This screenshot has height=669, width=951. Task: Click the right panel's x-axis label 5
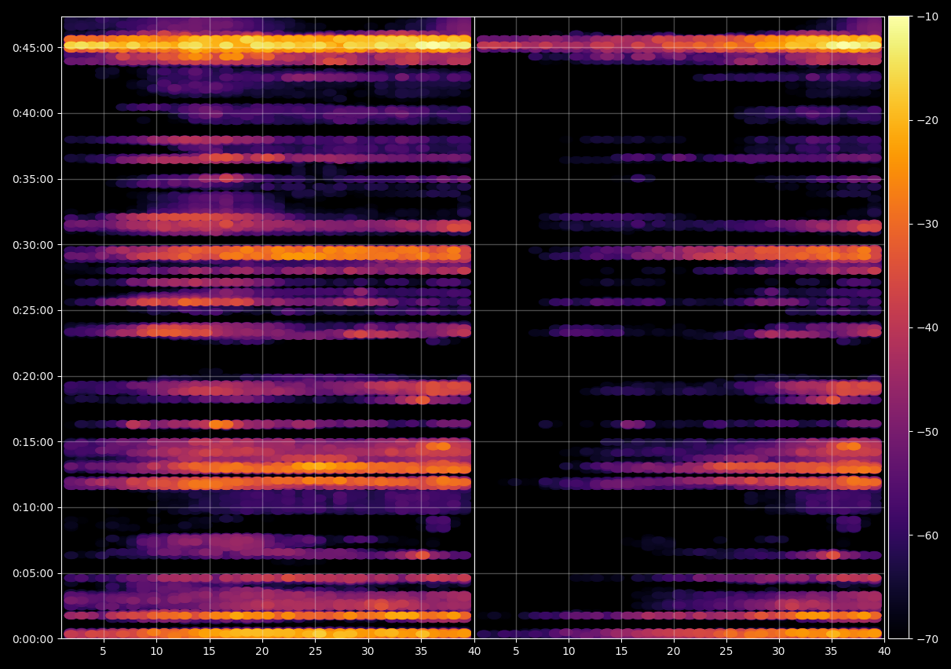click(x=516, y=652)
